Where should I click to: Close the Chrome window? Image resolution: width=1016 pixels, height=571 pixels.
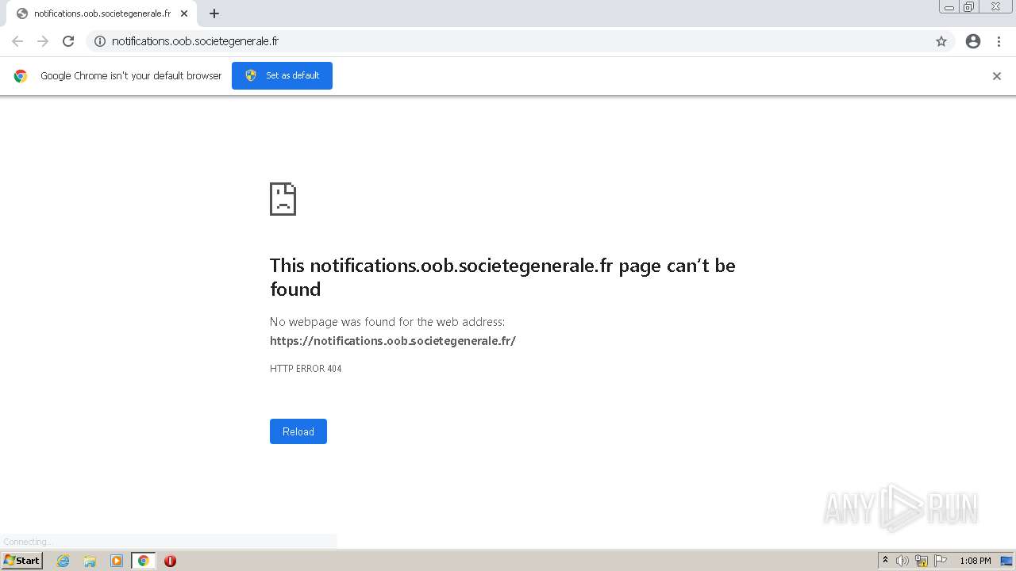(995, 7)
